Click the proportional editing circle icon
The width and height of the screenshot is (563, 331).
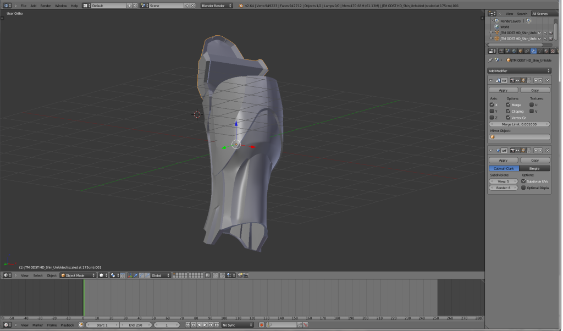coord(215,275)
